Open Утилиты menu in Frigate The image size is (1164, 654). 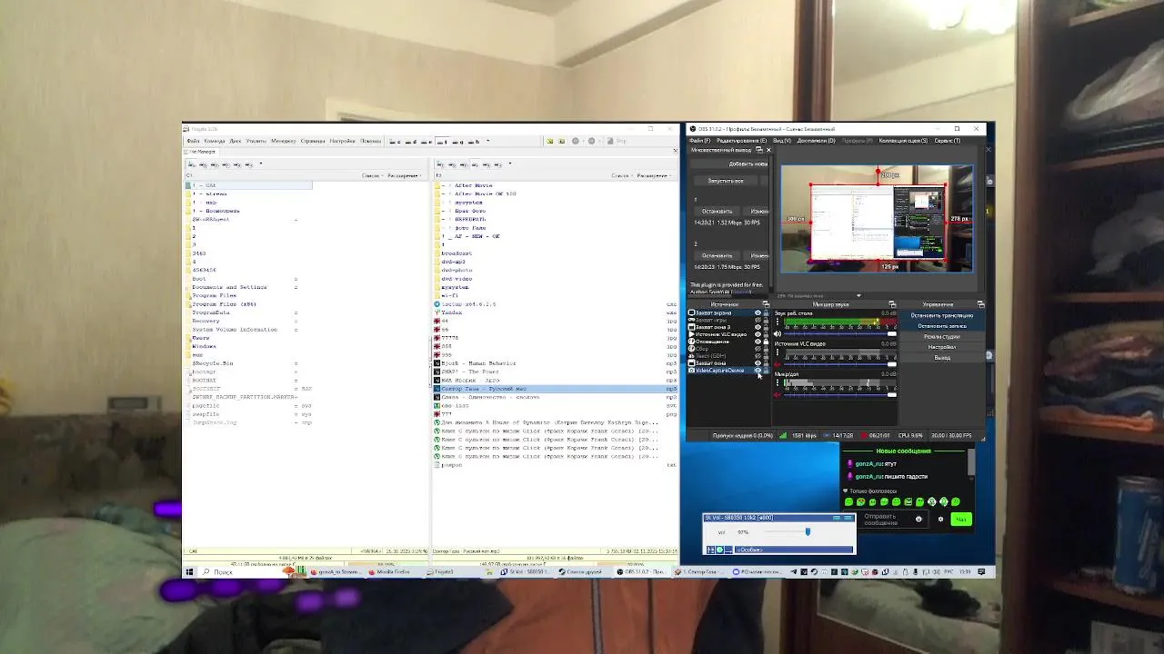(256, 141)
